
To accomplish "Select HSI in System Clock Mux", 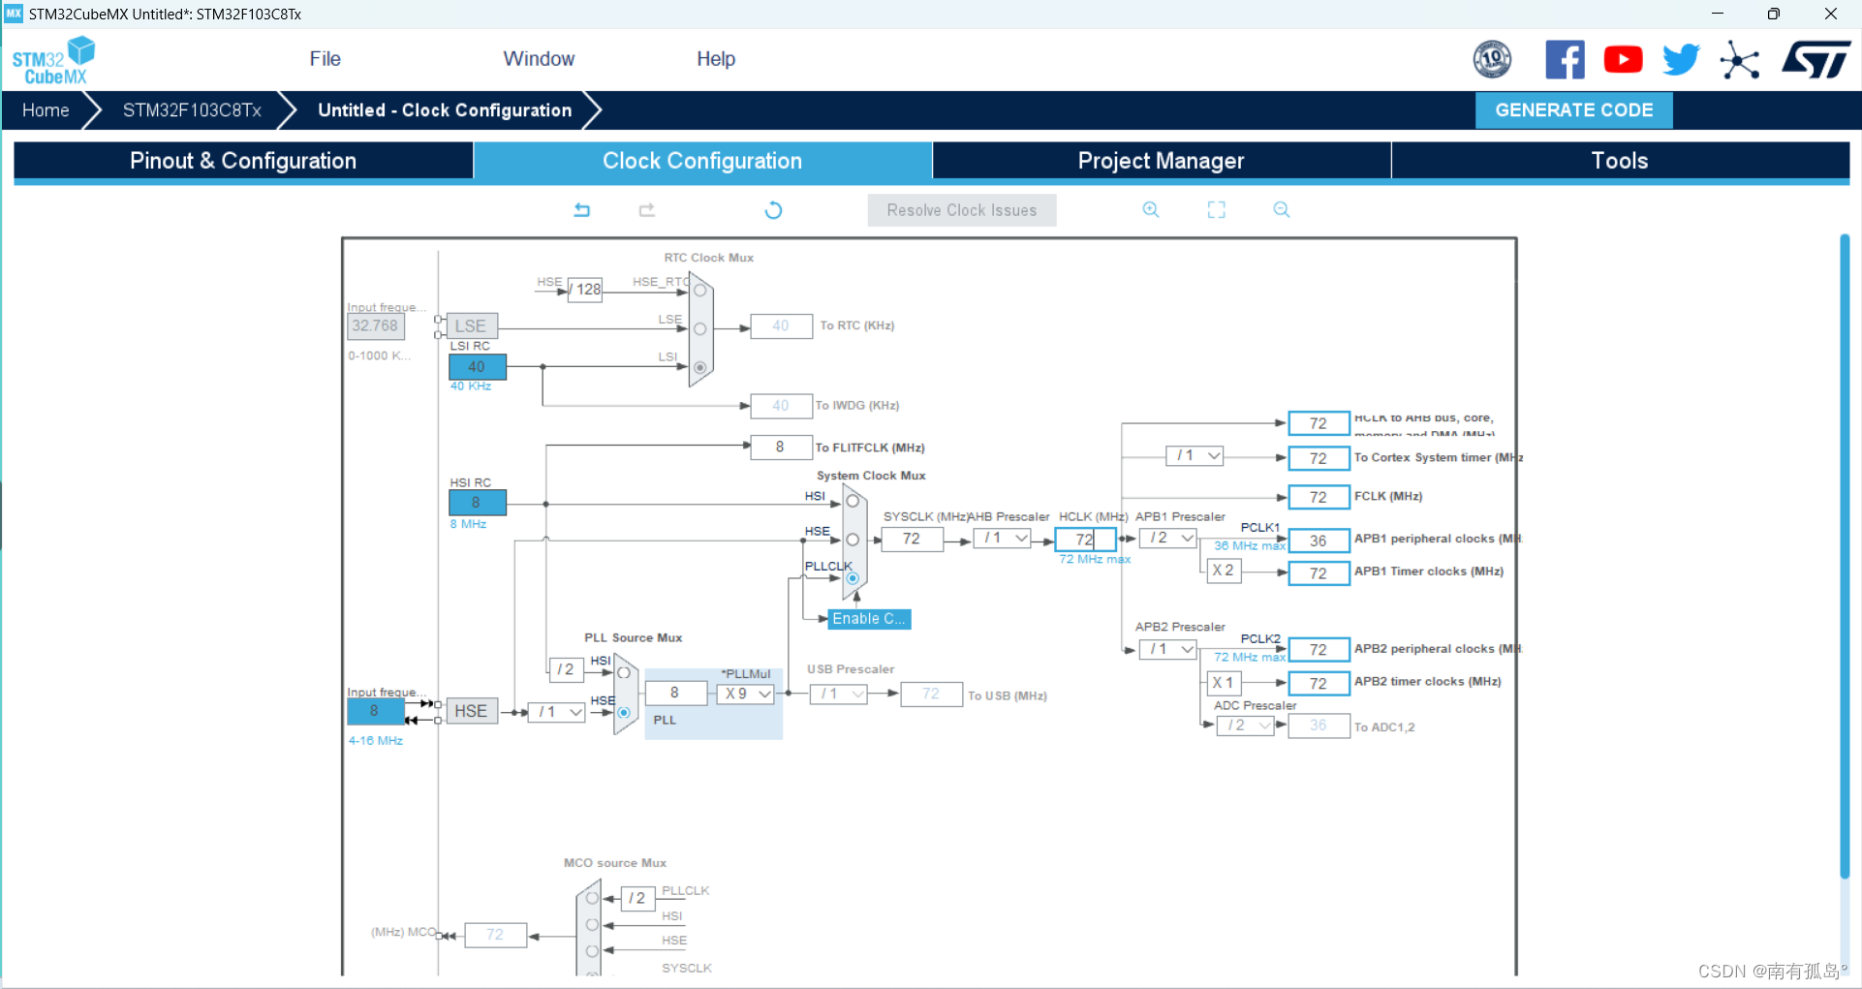I will click(x=853, y=501).
